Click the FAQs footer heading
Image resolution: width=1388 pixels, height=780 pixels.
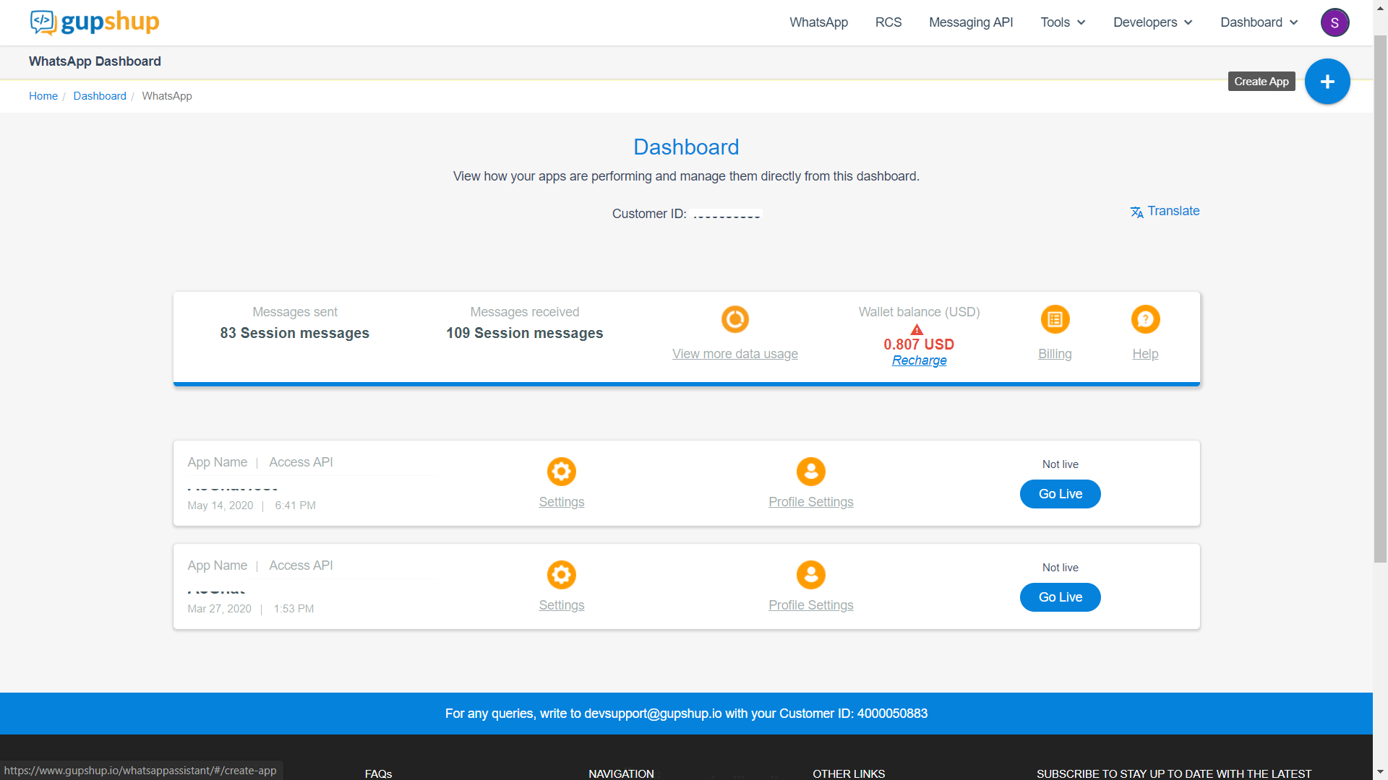tap(378, 773)
